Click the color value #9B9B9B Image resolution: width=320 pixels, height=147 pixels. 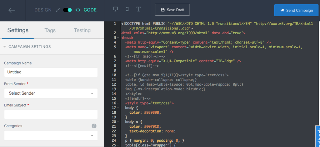tap(152, 112)
